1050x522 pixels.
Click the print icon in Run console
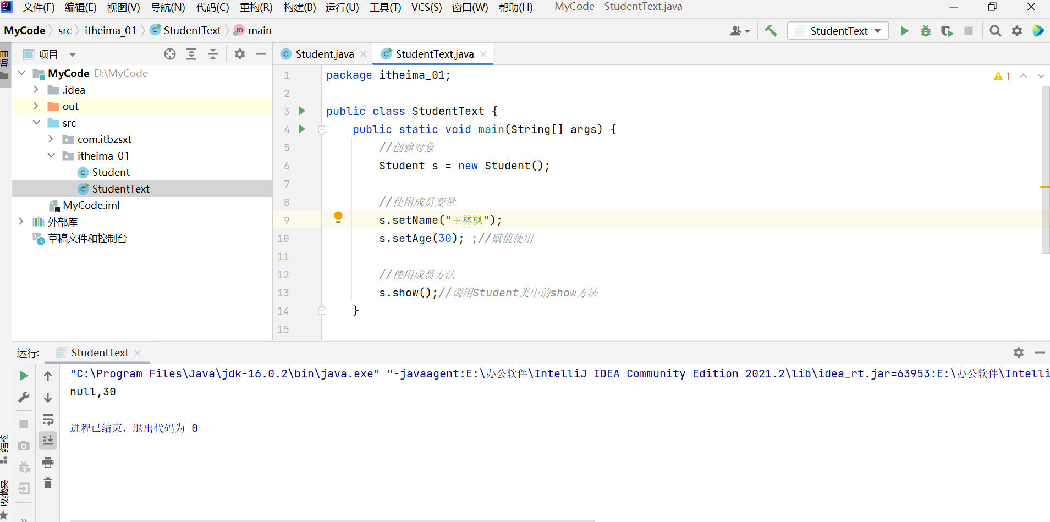[48, 462]
